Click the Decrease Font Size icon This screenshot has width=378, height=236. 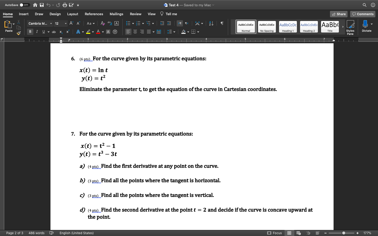[x=78, y=23]
